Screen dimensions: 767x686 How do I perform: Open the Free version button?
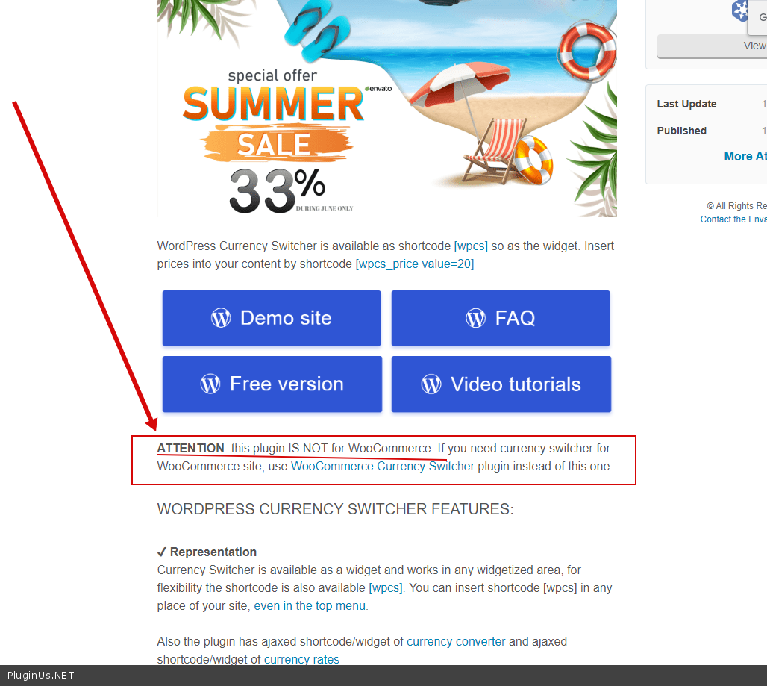[x=272, y=384]
